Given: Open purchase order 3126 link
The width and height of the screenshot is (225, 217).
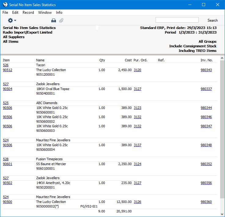Looking at the screenshot, I should tap(138, 202).
